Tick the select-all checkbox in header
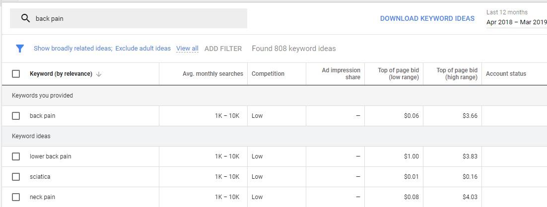Screen dimensions: 547x207 [x=16, y=74]
